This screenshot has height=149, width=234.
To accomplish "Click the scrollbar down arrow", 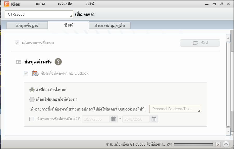I will point(228,132).
